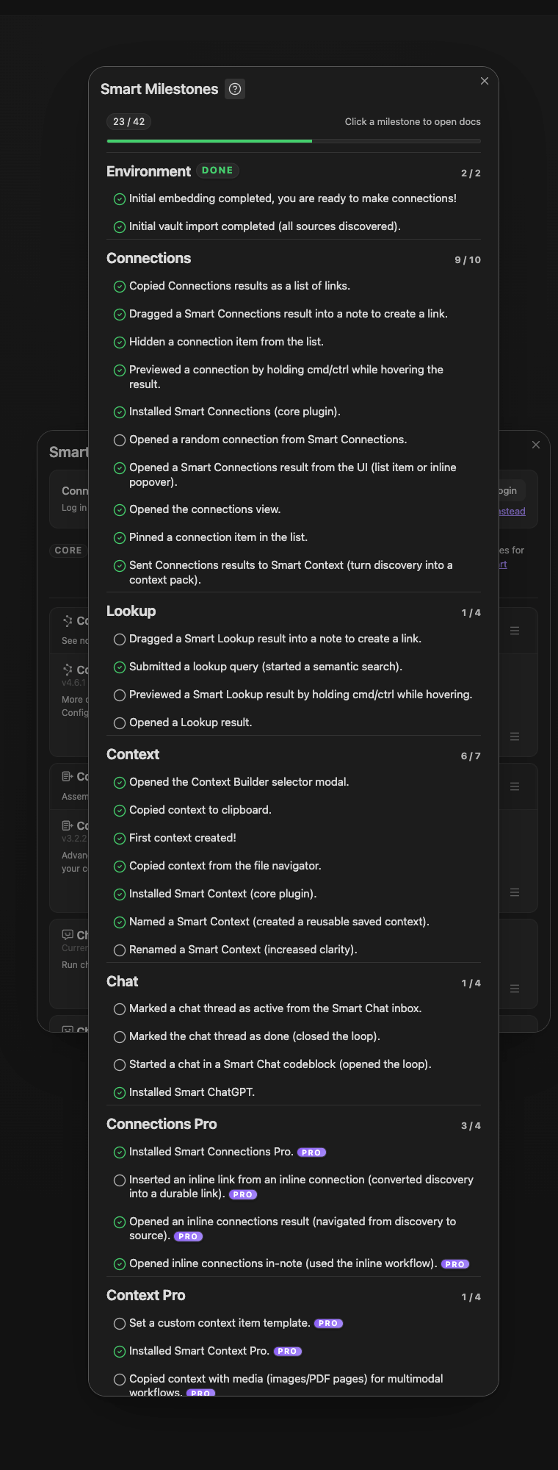Click the PRO badge on Installed Smart Connections Pro
Image resolution: width=558 pixels, height=1470 pixels.
tap(312, 1152)
